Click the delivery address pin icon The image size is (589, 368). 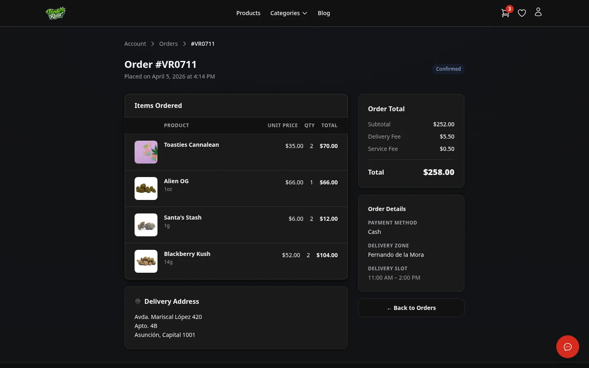(138, 301)
